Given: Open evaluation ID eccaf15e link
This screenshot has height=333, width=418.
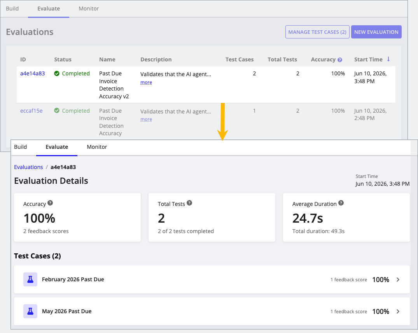Looking at the screenshot, I should 31,111.
